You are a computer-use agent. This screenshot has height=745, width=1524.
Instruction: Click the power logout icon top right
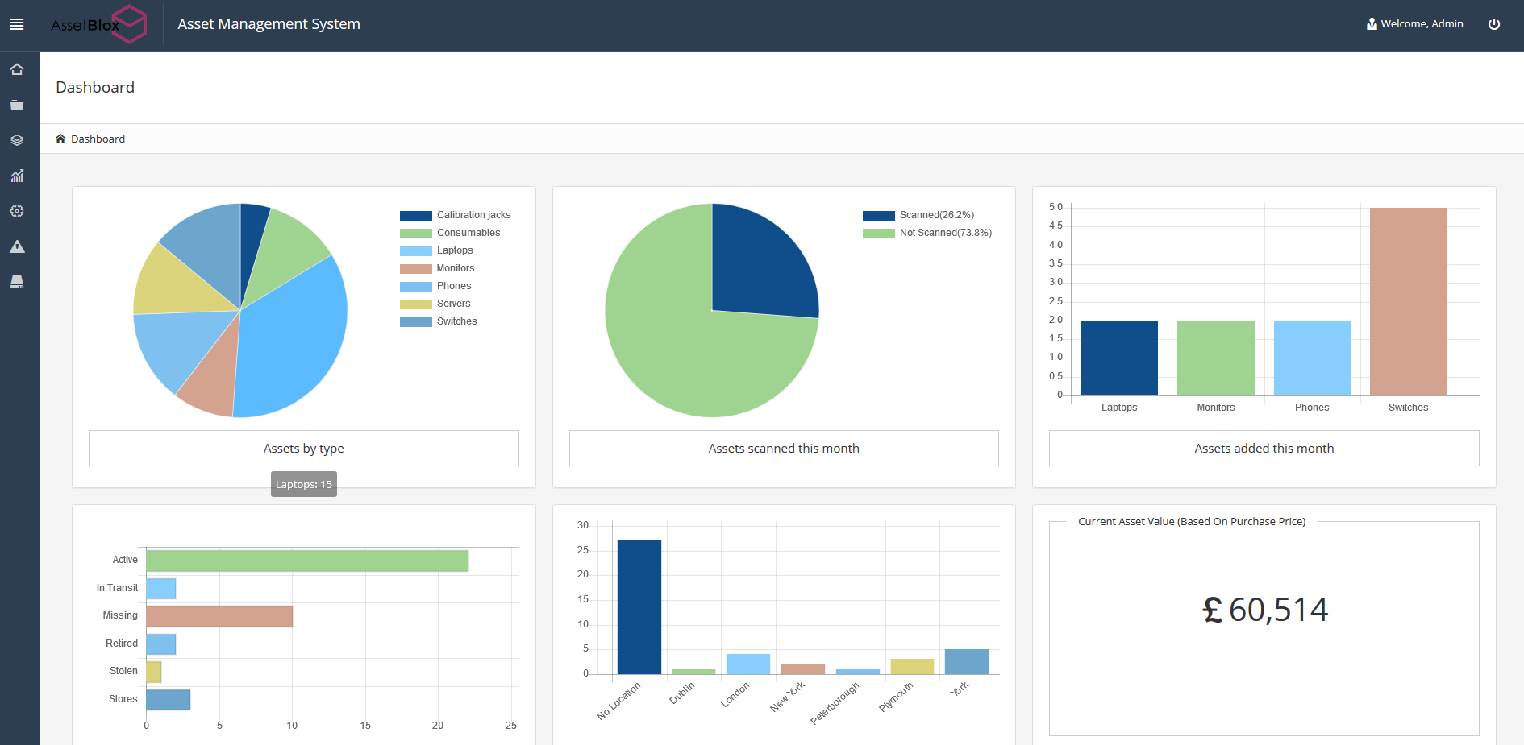1494,23
